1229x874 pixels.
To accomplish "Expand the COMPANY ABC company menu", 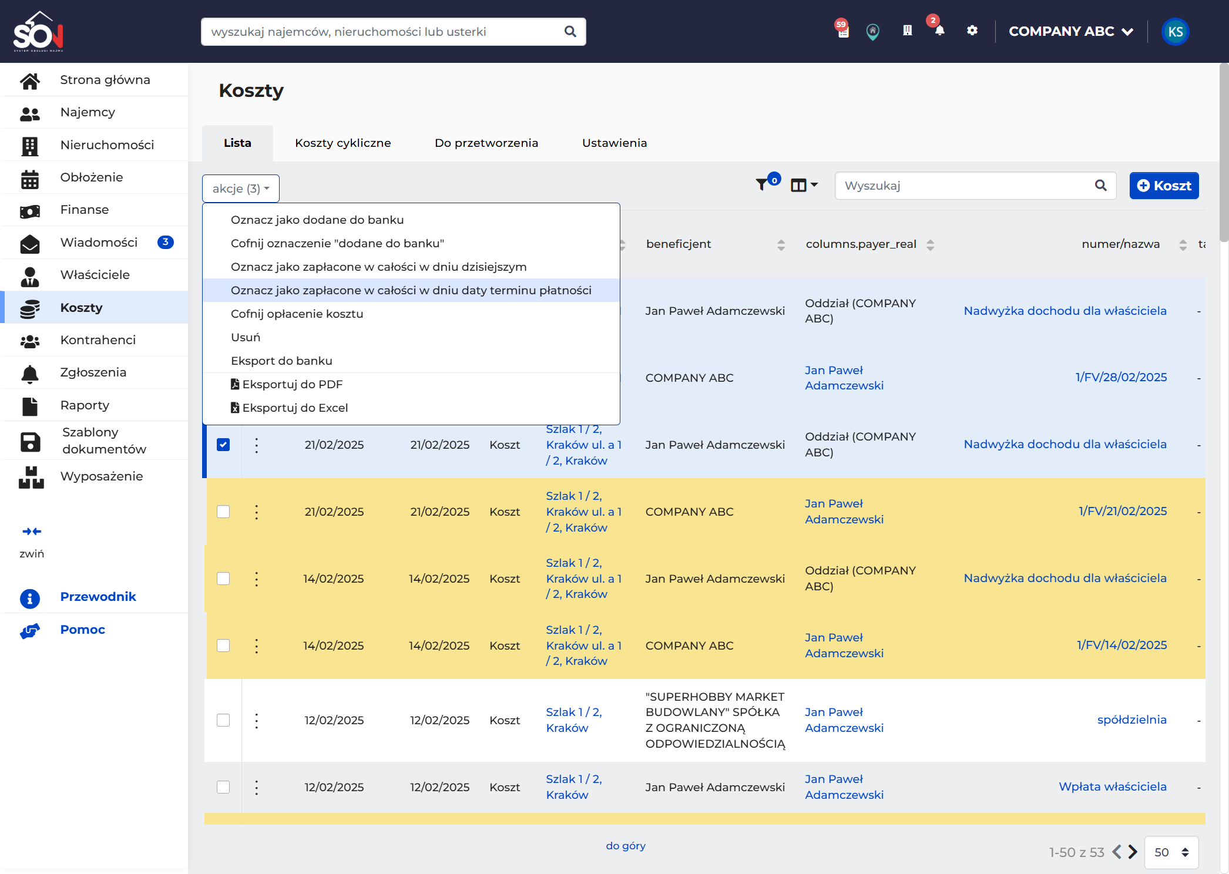I will [1071, 31].
